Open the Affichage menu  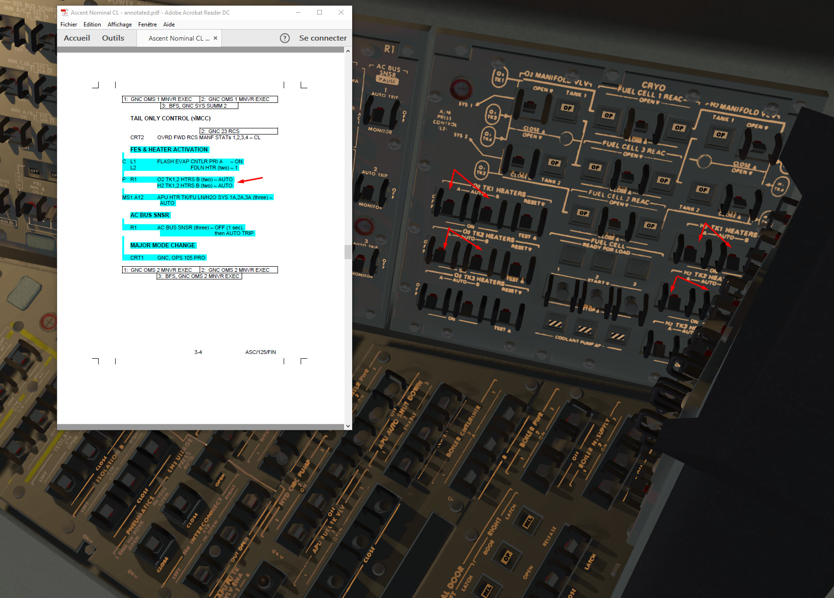119,25
